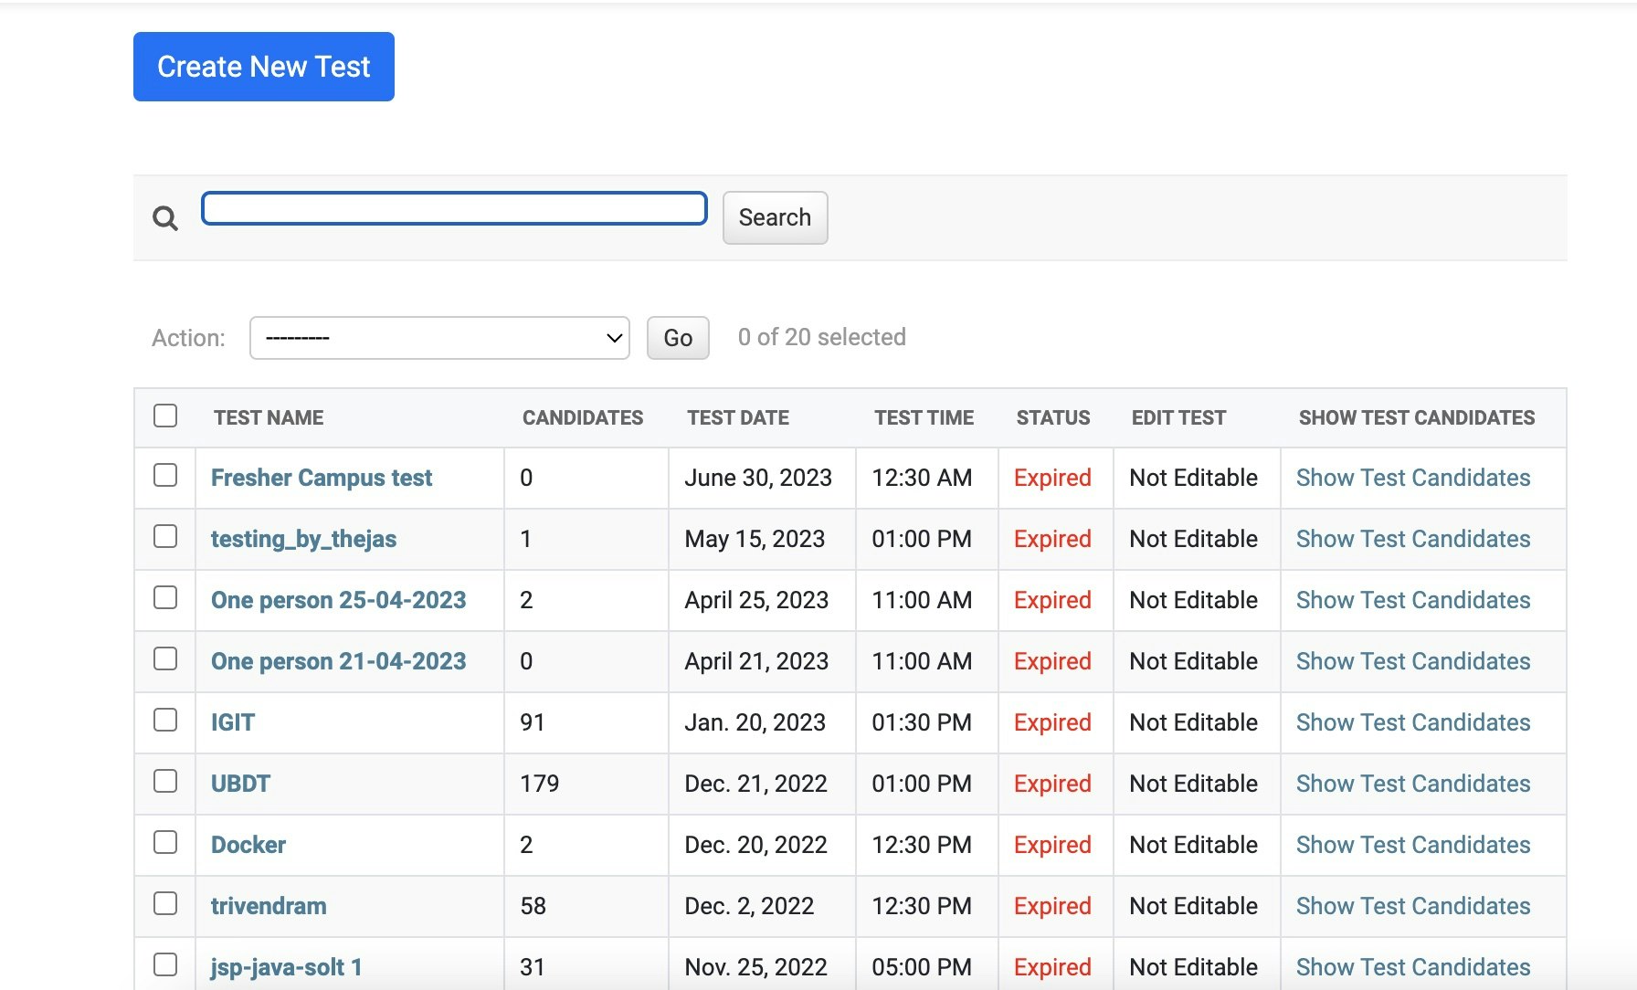
Task: Open the testing_by_thejas test link
Action: 303,539
